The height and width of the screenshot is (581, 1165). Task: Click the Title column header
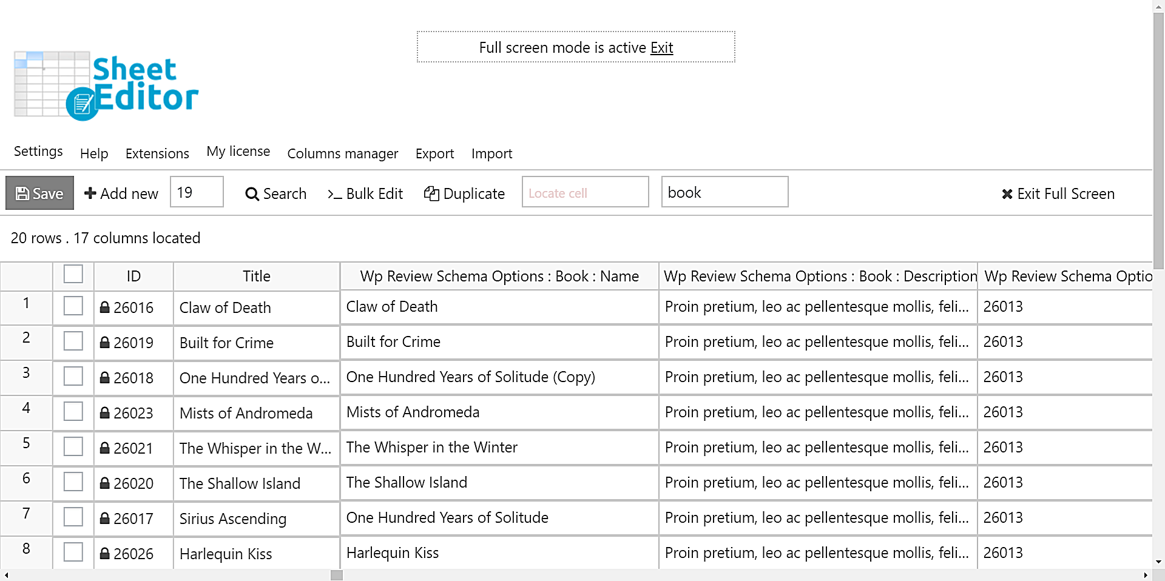pyautogui.click(x=257, y=276)
